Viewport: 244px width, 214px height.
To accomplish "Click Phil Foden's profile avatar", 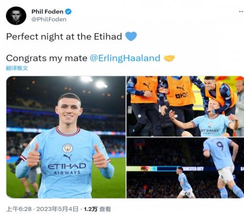I will pyautogui.click(x=16, y=16).
